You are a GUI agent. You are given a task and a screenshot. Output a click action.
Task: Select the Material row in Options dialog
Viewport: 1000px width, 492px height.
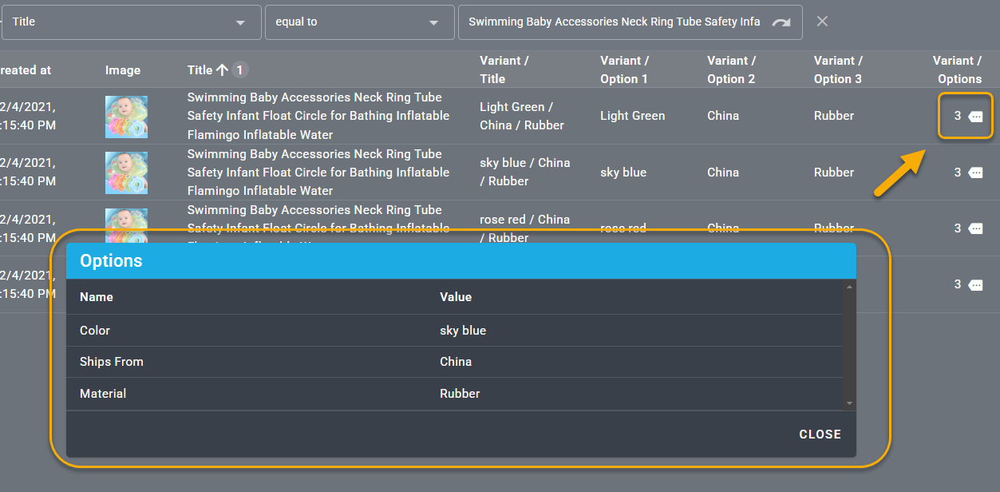click(454, 394)
